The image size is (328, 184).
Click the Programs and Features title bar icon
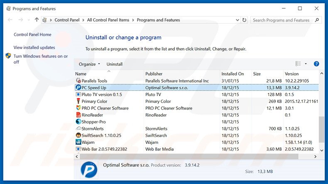[9, 9]
